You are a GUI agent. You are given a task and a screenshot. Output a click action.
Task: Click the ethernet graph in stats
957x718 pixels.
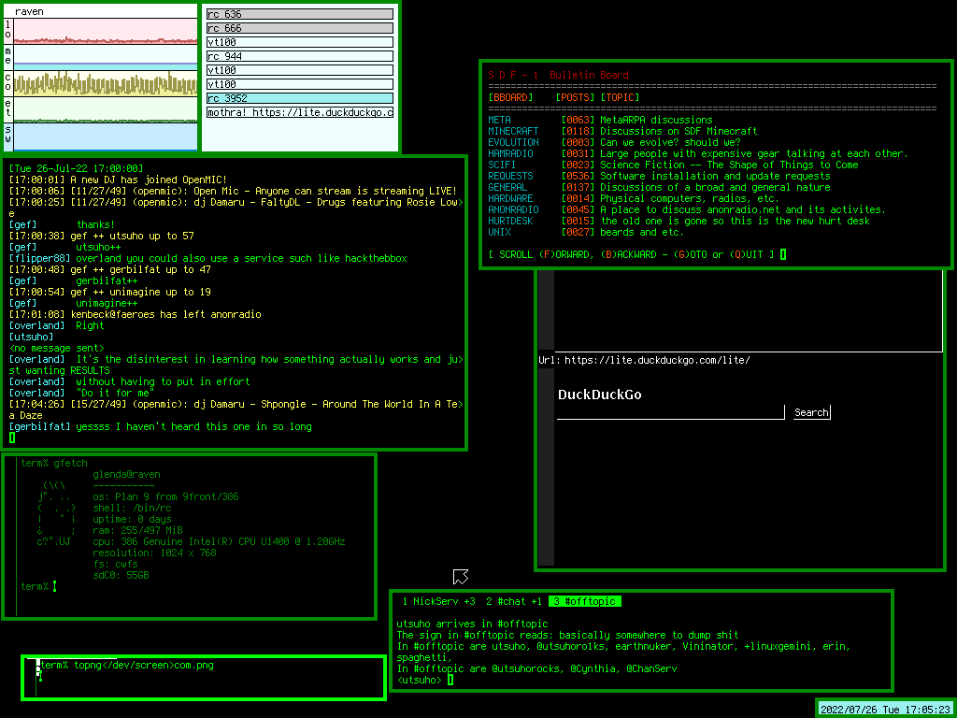105,109
